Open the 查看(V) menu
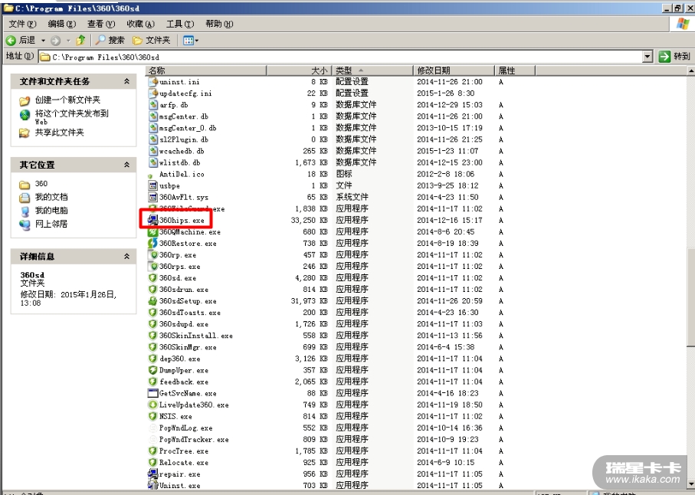The height and width of the screenshot is (495, 695). click(101, 24)
